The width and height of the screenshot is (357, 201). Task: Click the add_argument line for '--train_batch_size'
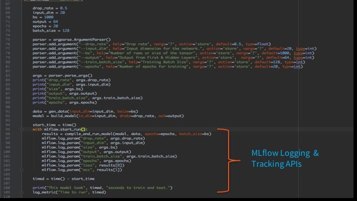(x=169, y=62)
